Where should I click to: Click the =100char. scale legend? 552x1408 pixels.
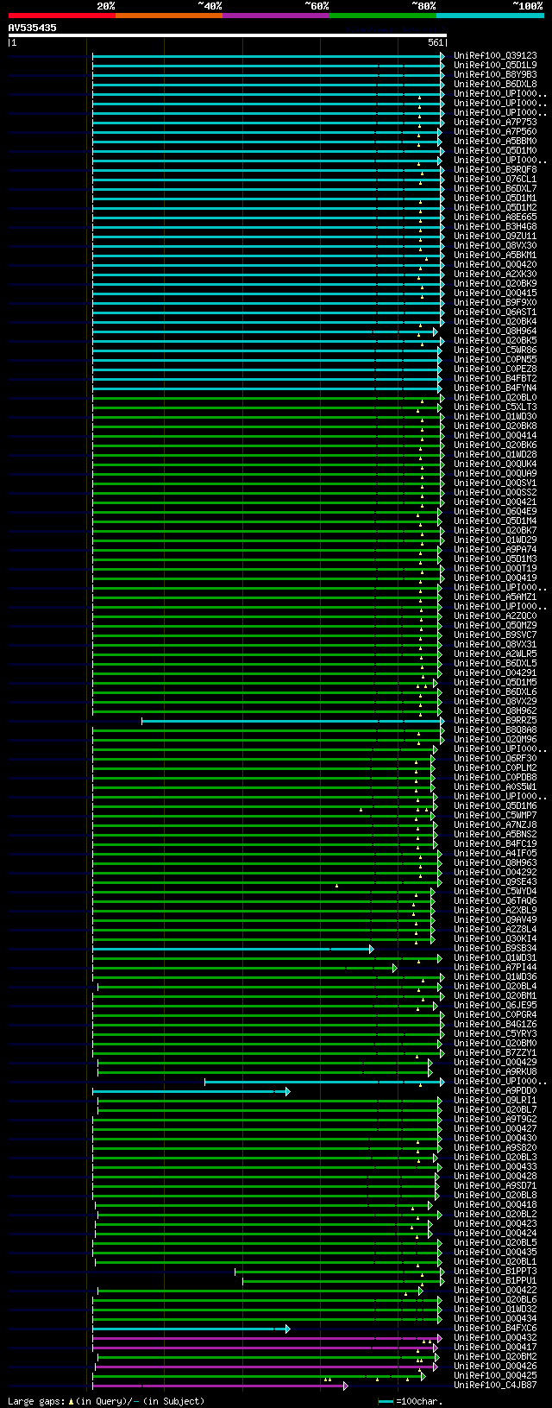tap(410, 1401)
